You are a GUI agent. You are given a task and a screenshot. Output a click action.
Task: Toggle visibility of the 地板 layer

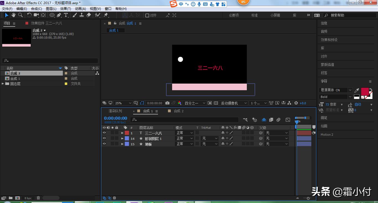coord(104,144)
